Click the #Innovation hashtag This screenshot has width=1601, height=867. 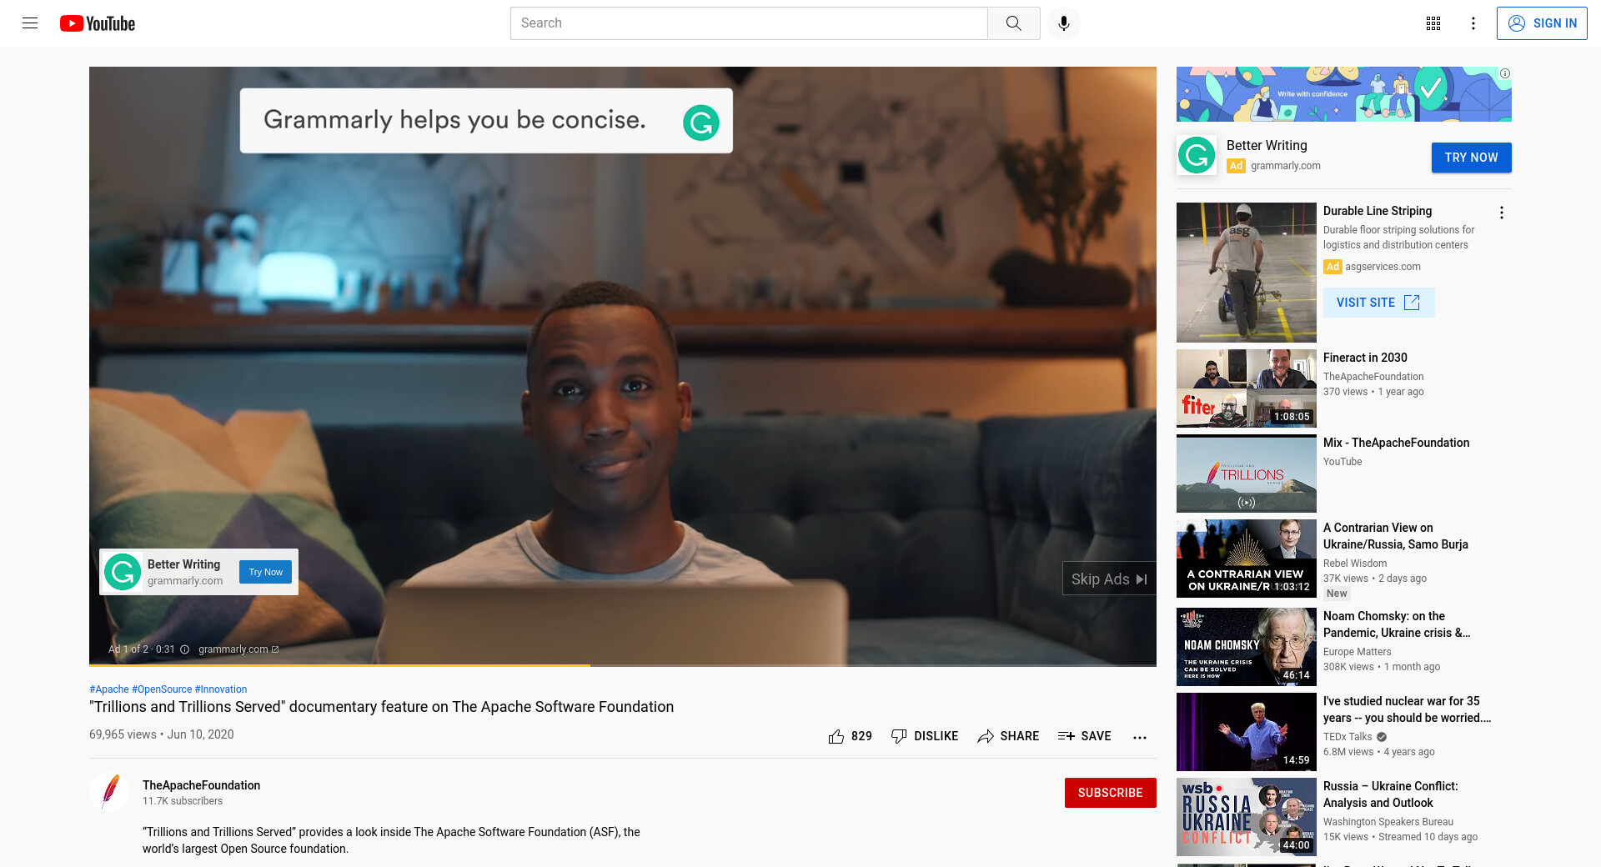coord(221,689)
